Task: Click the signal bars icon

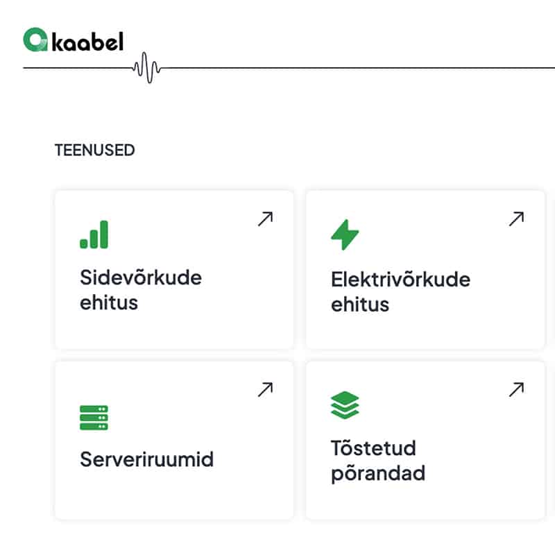Action: pyautogui.click(x=94, y=235)
